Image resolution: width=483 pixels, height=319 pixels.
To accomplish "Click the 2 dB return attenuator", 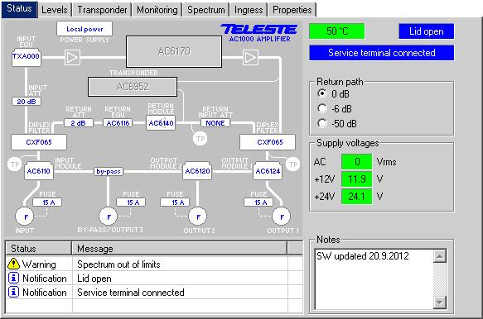I will coord(78,123).
